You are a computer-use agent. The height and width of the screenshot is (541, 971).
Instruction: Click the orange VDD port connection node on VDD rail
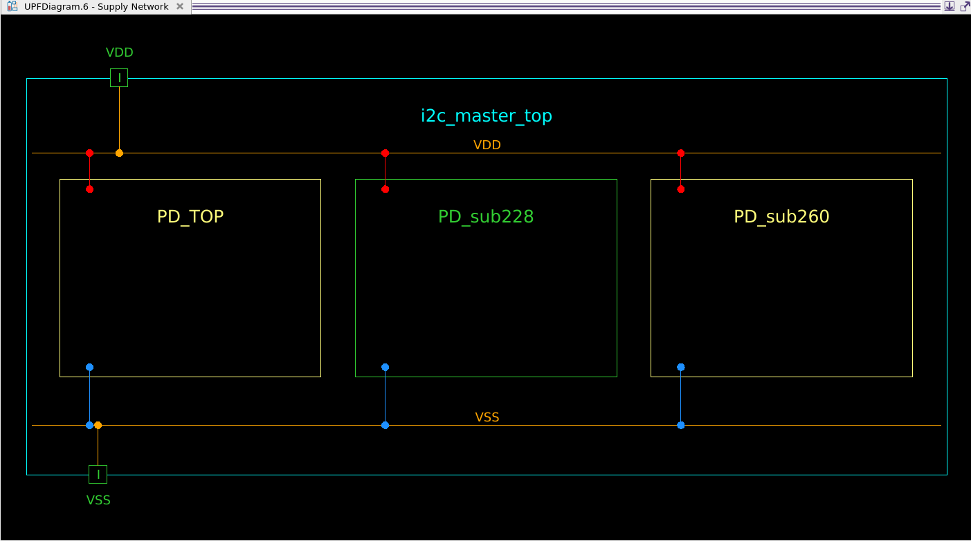119,153
